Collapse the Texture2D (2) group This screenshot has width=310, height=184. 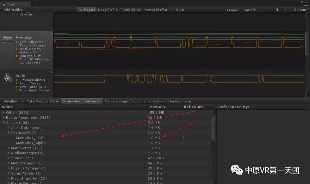point(9,133)
